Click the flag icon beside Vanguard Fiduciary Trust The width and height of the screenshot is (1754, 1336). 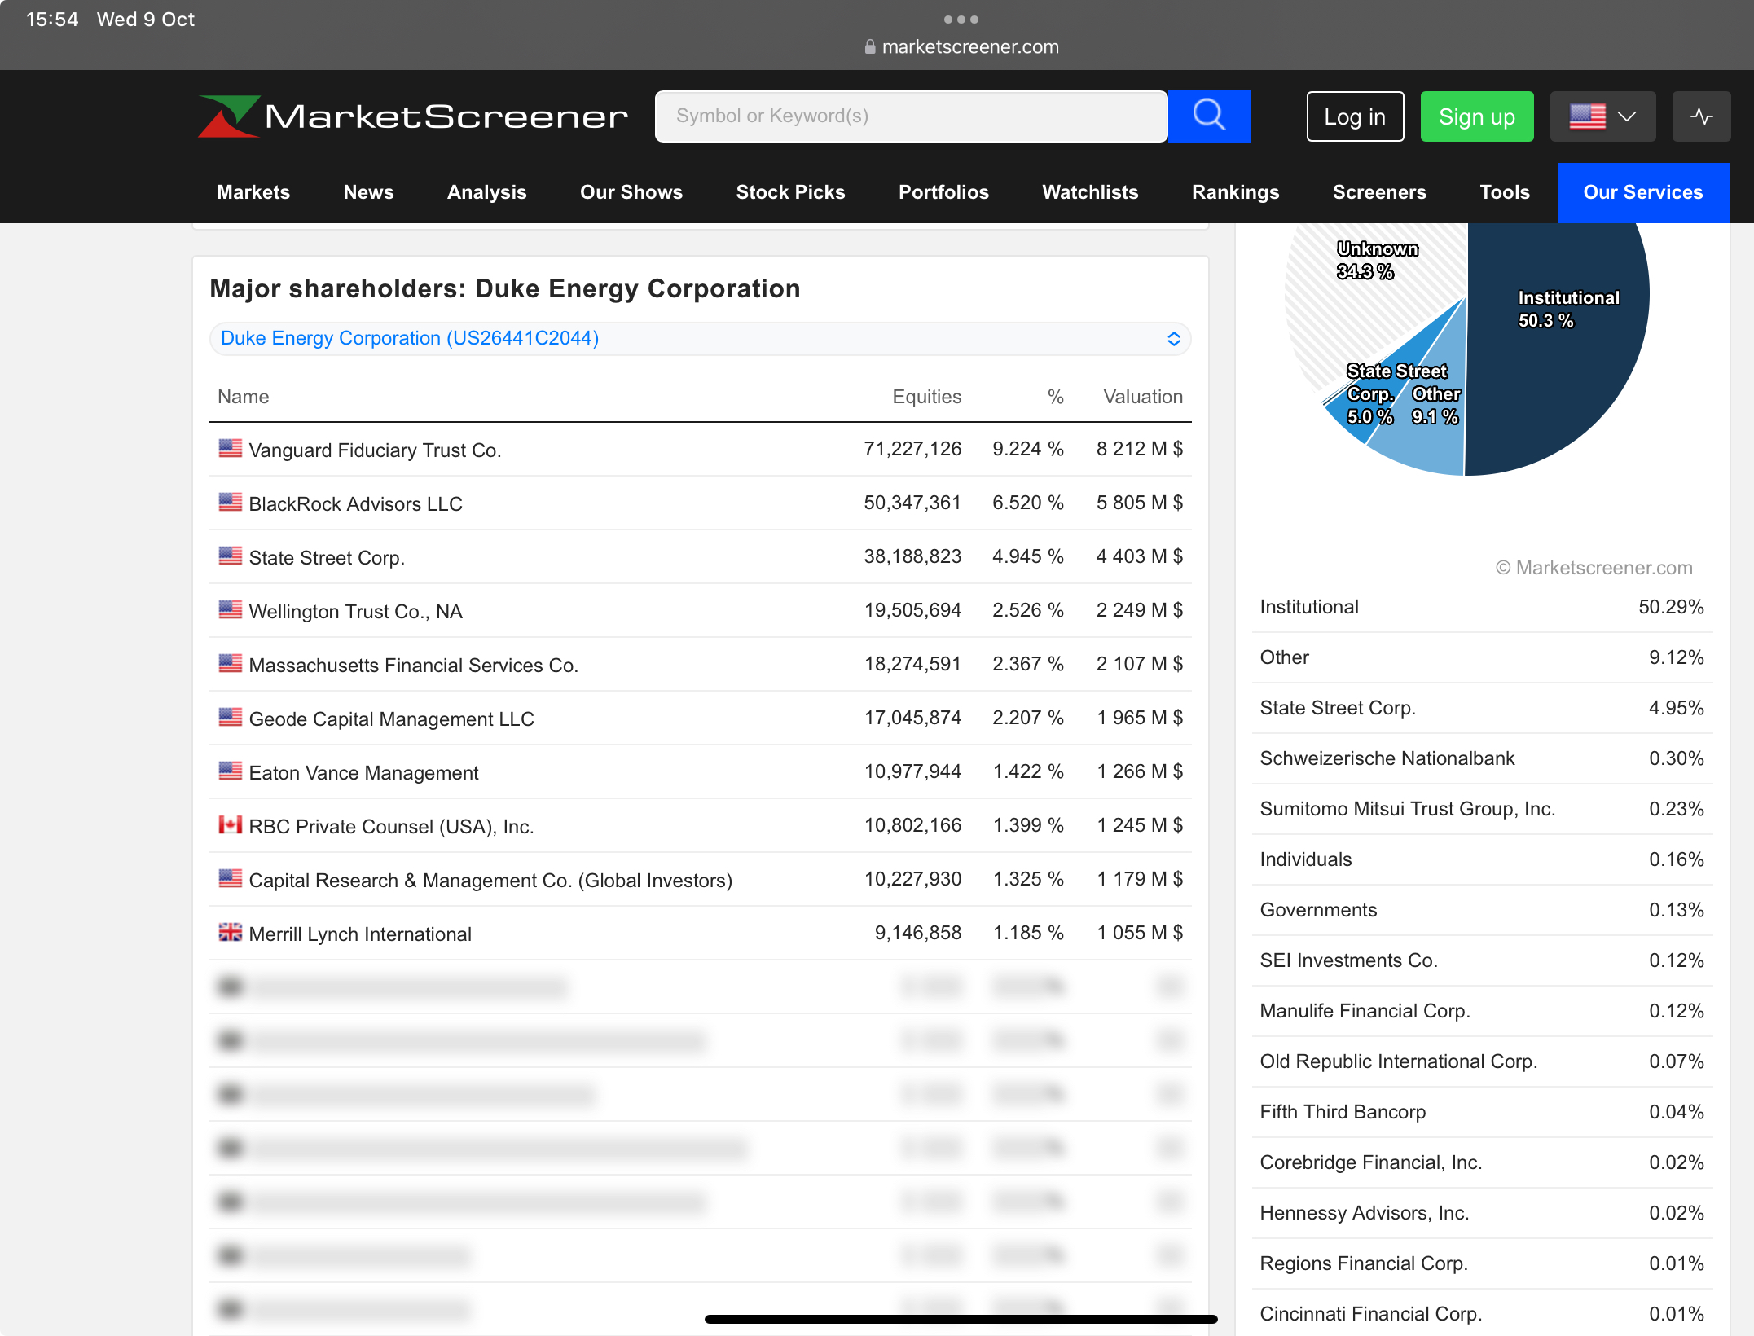231,448
